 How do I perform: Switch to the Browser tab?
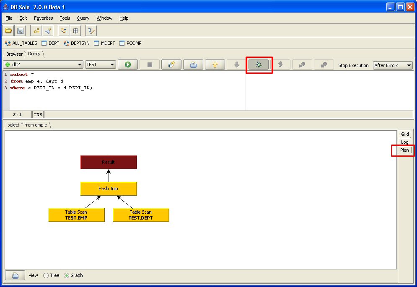pyautogui.click(x=14, y=54)
